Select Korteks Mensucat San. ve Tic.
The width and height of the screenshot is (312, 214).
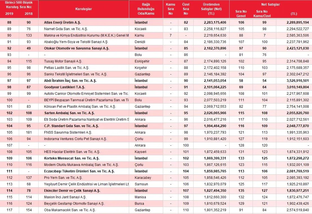click(72, 158)
